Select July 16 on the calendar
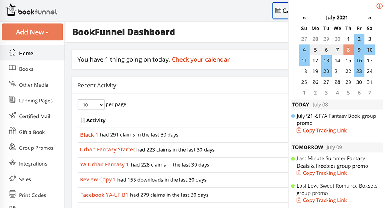The image size is (386, 208). (x=359, y=60)
